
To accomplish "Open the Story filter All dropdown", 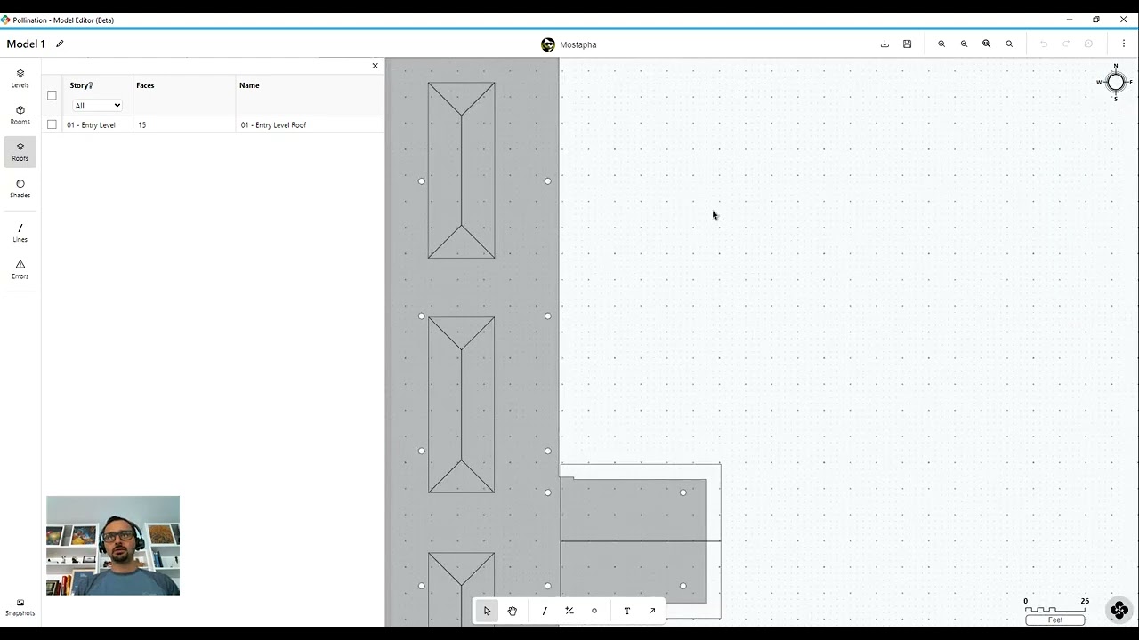I will coord(97,106).
